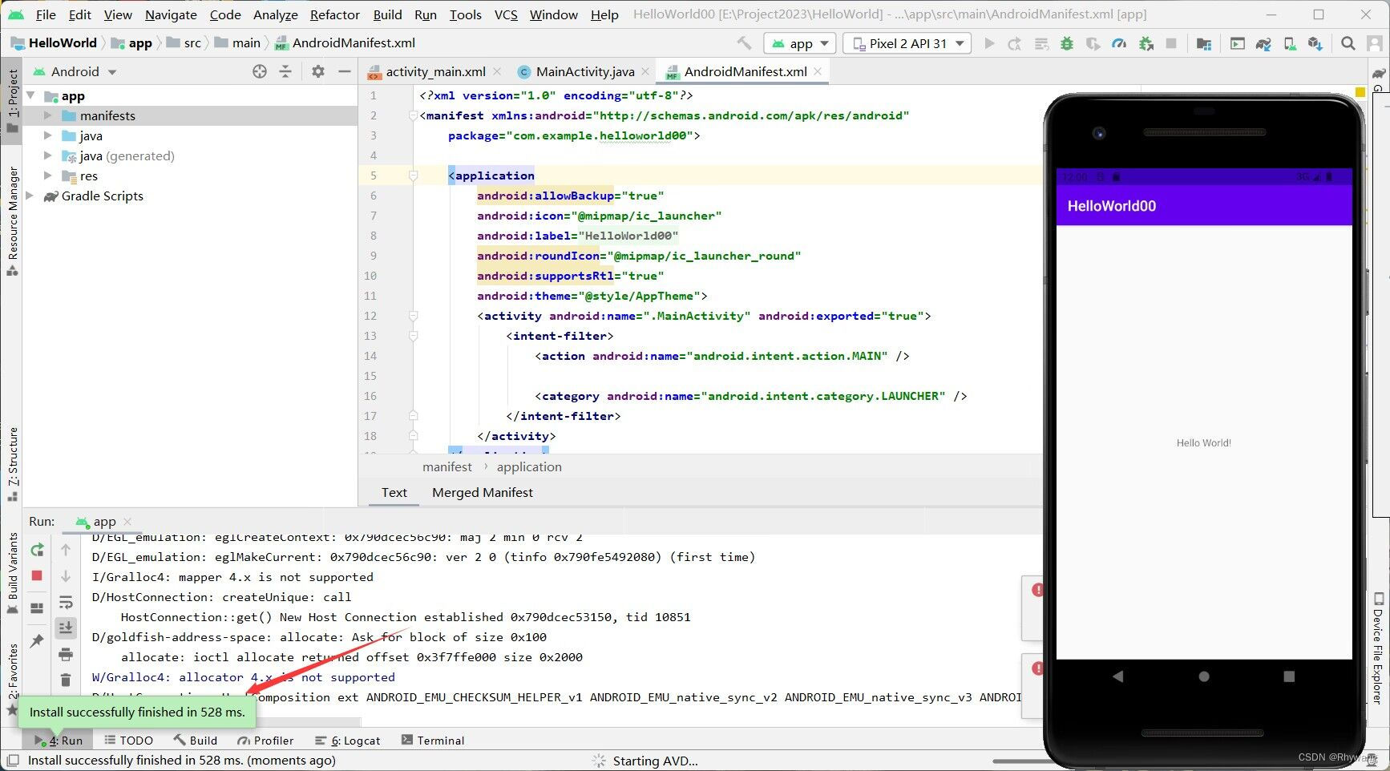Open the 6: Logcat tool window
The height and width of the screenshot is (771, 1390).
347,741
